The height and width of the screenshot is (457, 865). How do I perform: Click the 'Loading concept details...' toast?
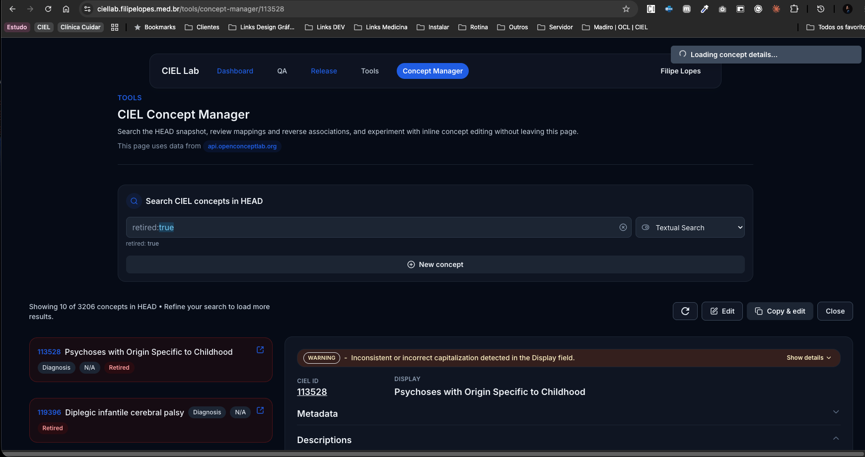coord(766,55)
